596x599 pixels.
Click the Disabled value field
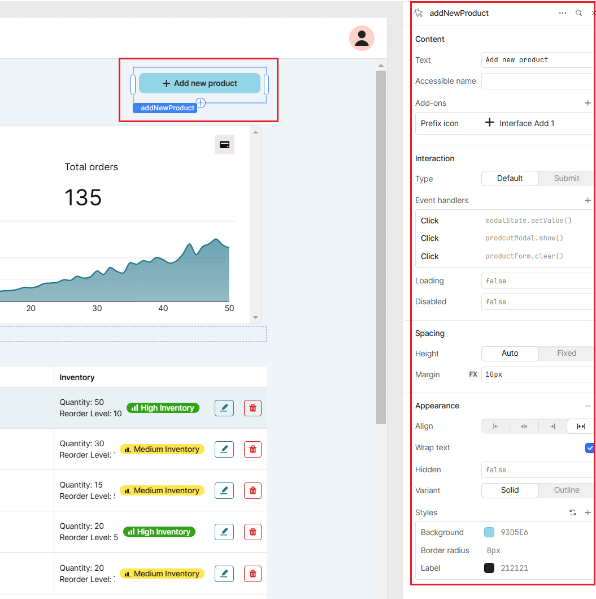tap(537, 302)
